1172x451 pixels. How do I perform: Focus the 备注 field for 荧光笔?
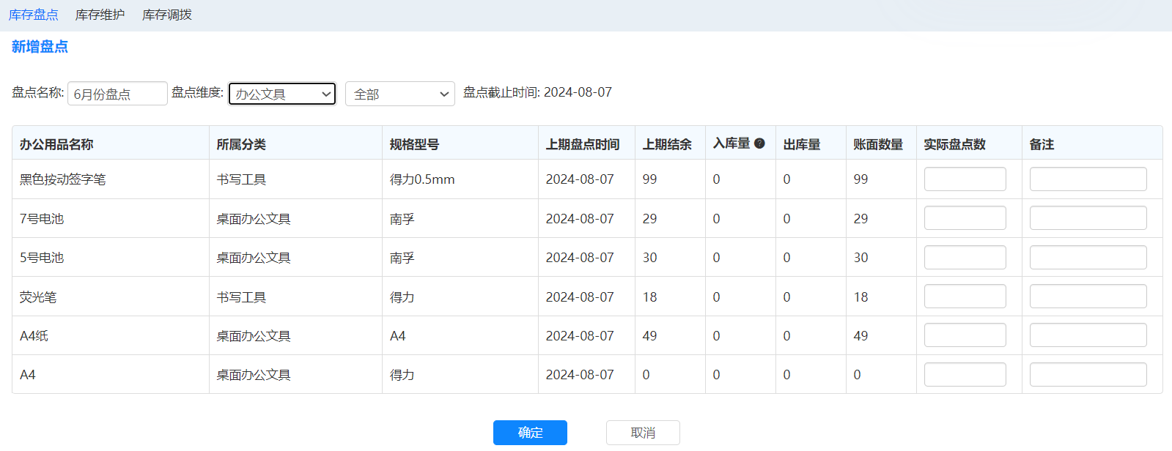tap(1088, 297)
